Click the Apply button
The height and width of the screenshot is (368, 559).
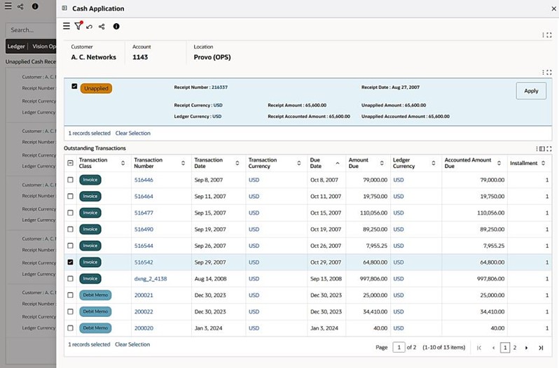point(531,91)
